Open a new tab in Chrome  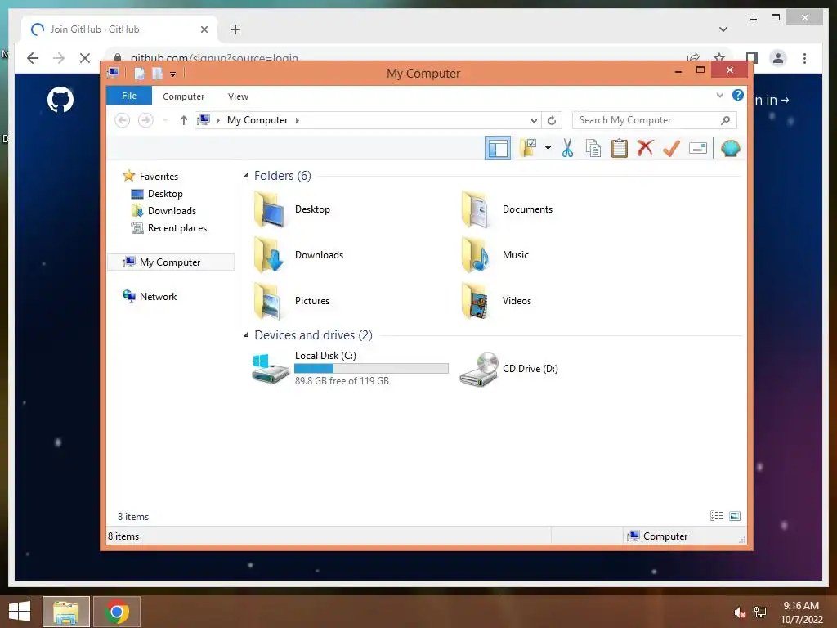tap(235, 29)
